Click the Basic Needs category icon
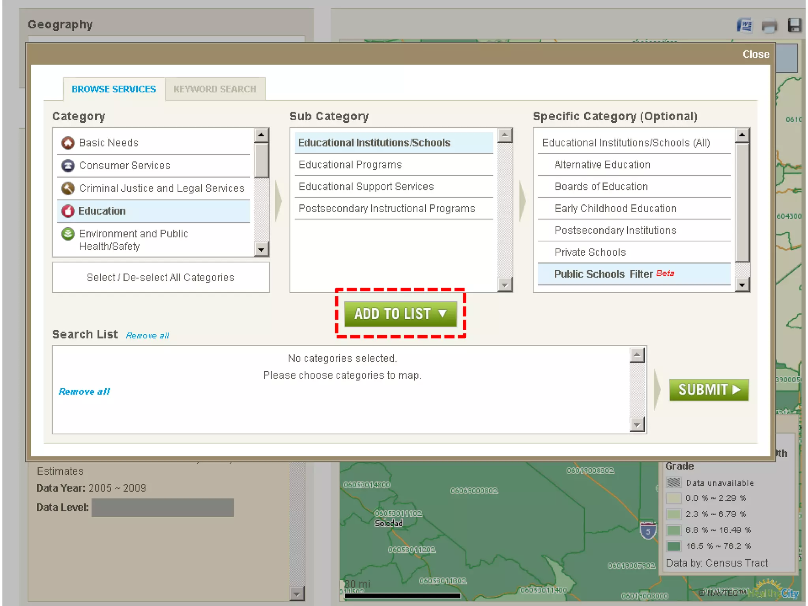 tap(68, 143)
